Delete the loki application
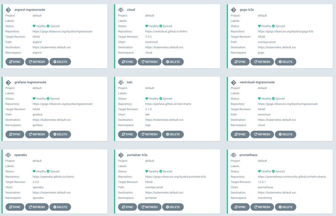 pyautogui.click(x=173, y=134)
